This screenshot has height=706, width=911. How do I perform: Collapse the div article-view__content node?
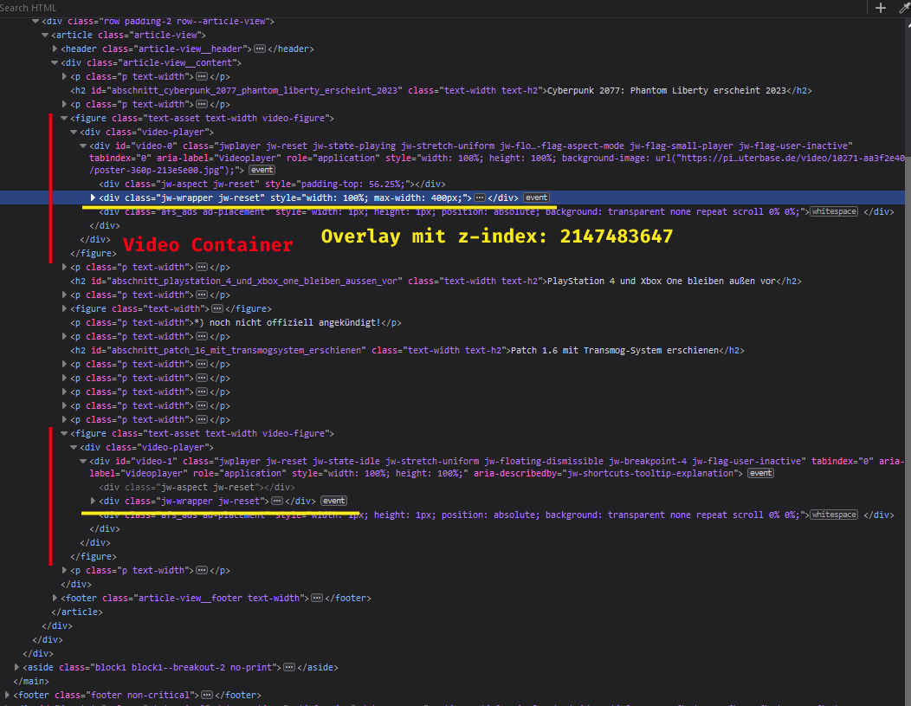[55, 62]
